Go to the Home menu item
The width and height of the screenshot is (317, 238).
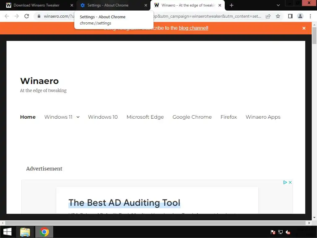pos(28,117)
